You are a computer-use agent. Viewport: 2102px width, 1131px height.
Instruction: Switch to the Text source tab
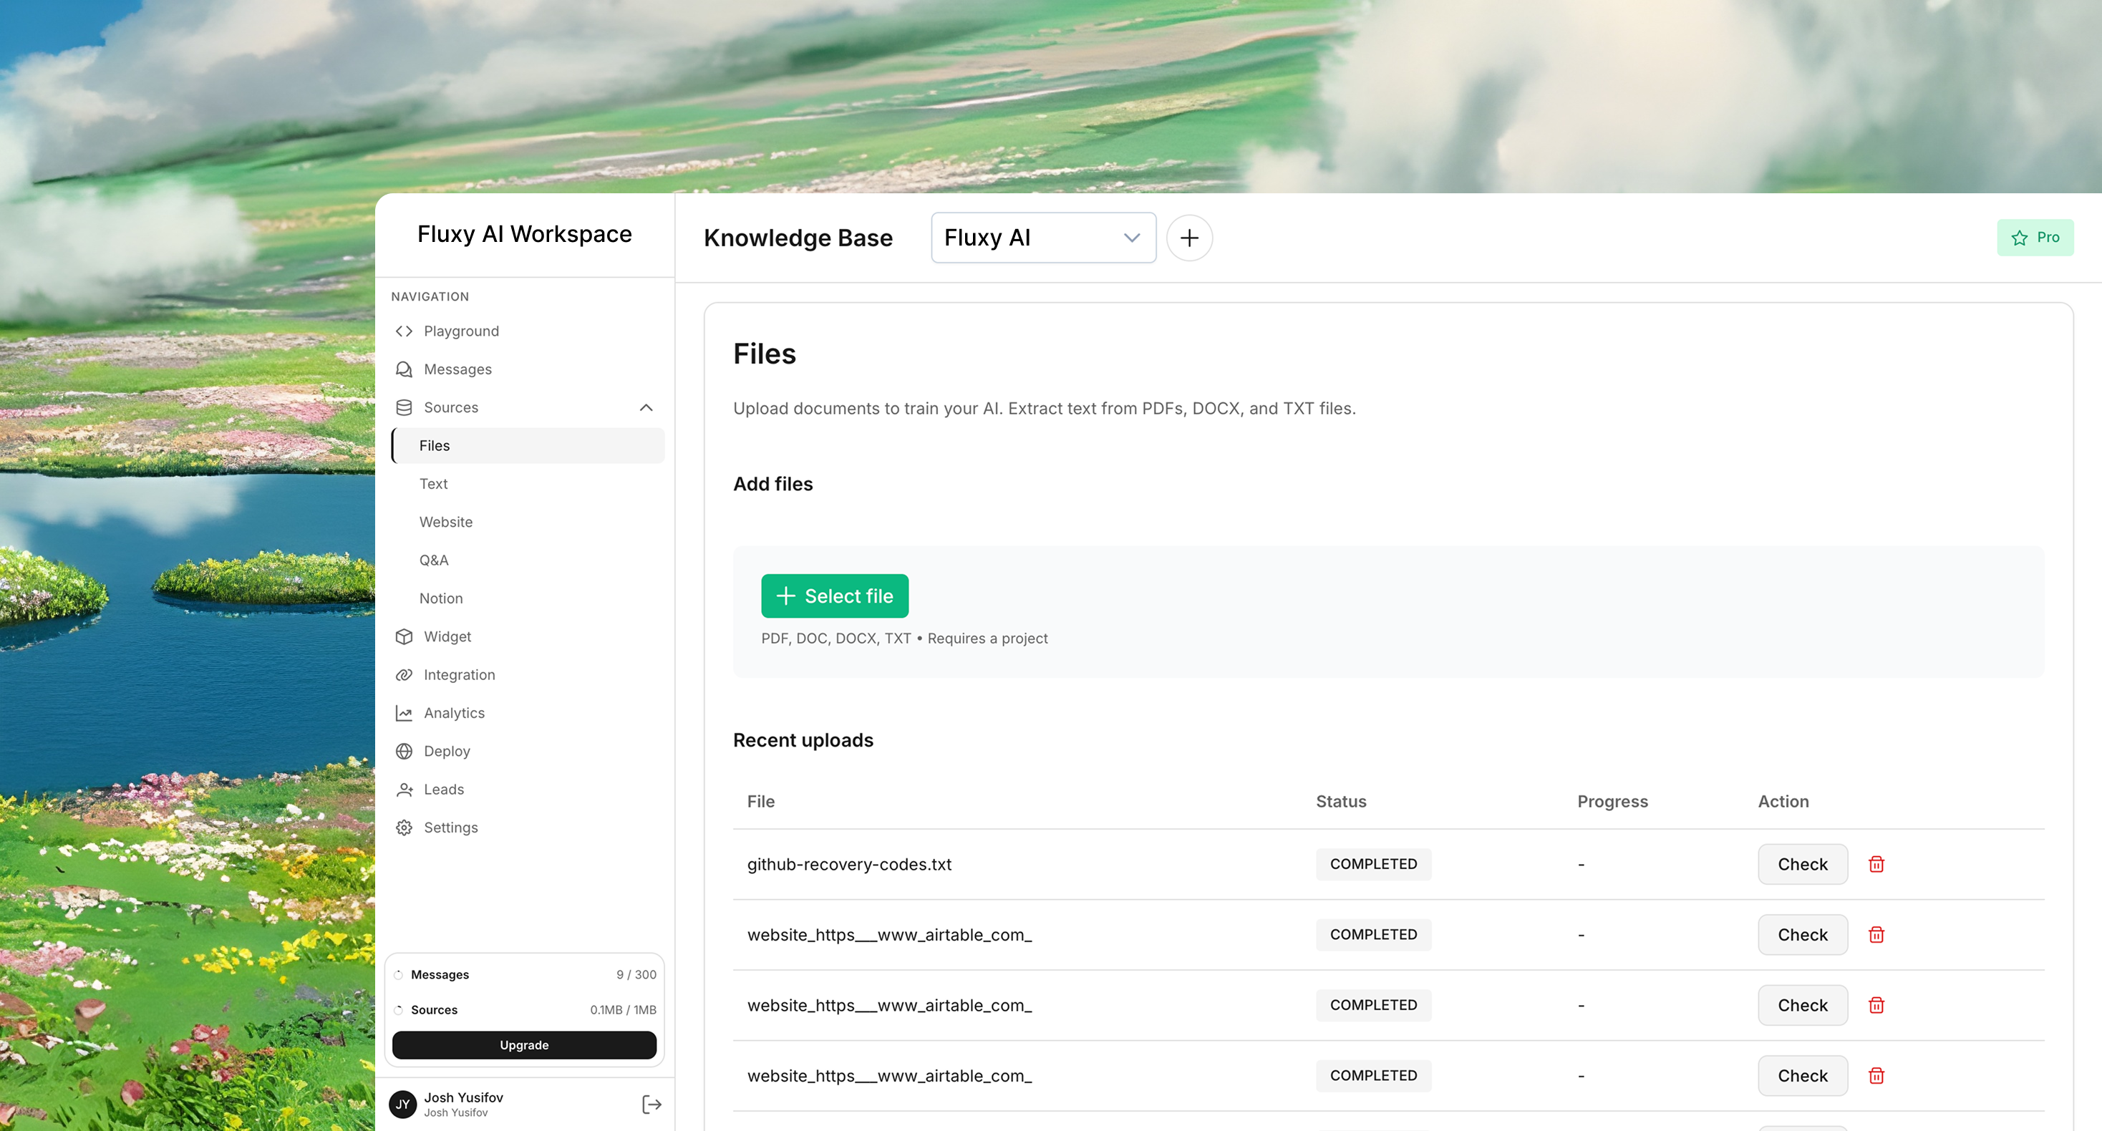[433, 483]
